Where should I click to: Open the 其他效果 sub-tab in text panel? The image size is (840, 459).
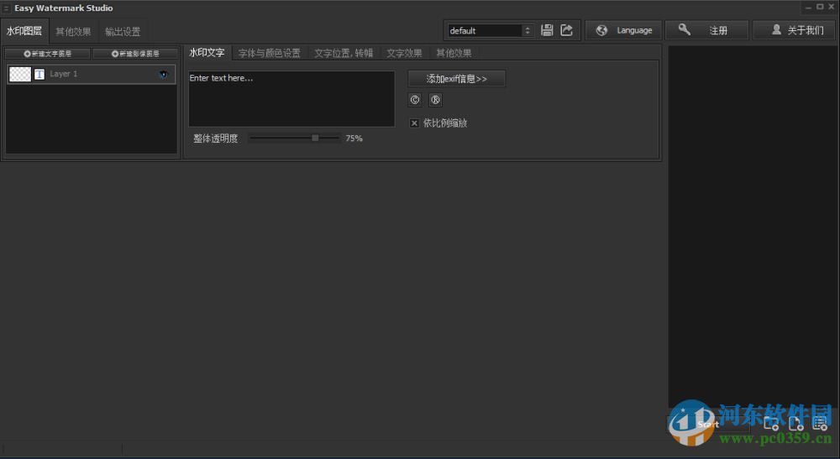(454, 54)
